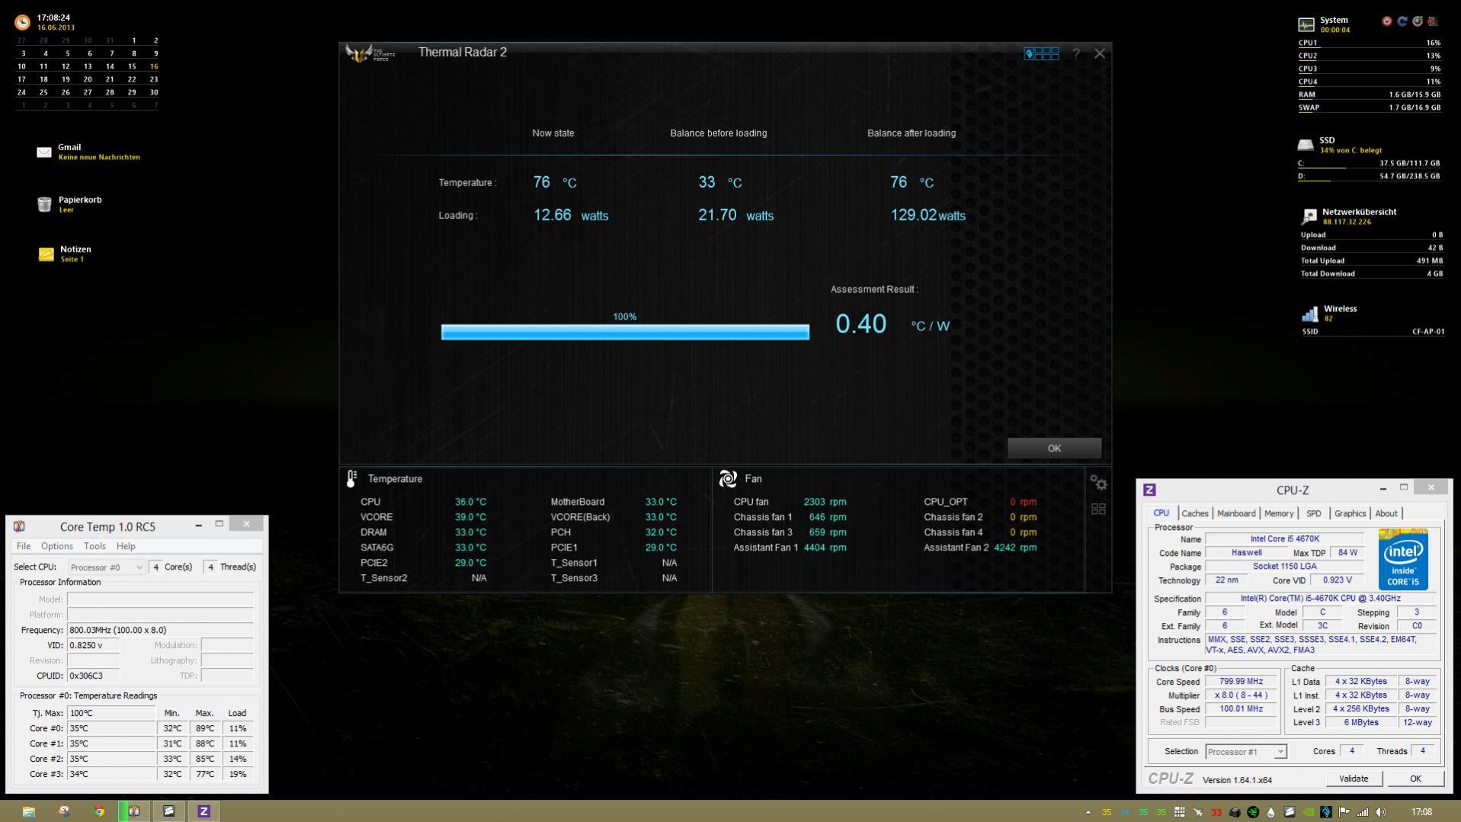The height and width of the screenshot is (822, 1461).
Task: Click the SSID CF-AP-01 row in the Wireless widget
Action: tap(1373, 332)
